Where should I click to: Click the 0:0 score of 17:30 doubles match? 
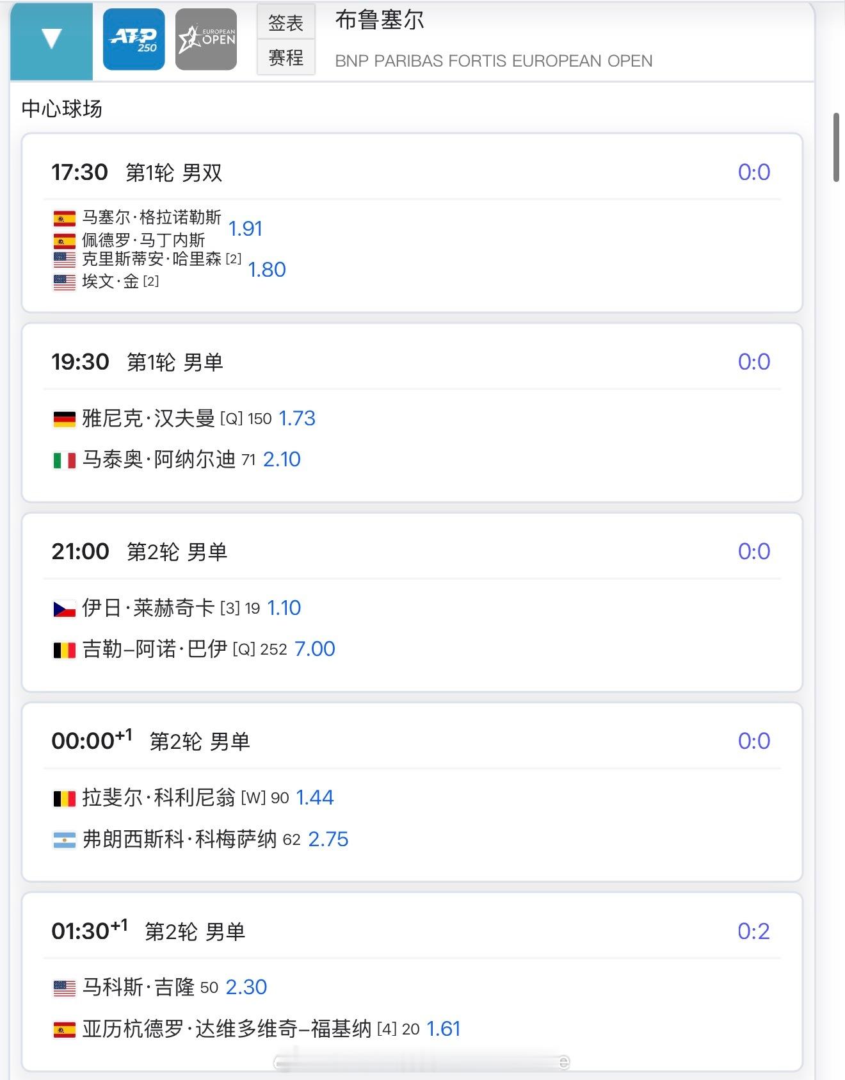(753, 172)
